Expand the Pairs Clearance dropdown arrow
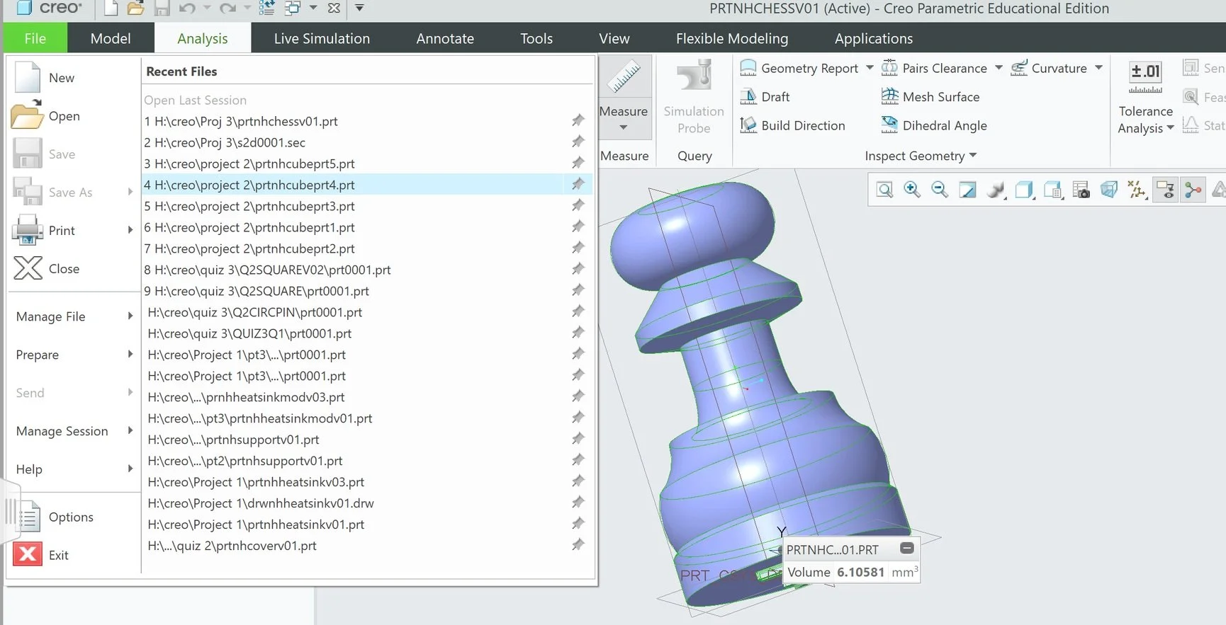 [999, 68]
